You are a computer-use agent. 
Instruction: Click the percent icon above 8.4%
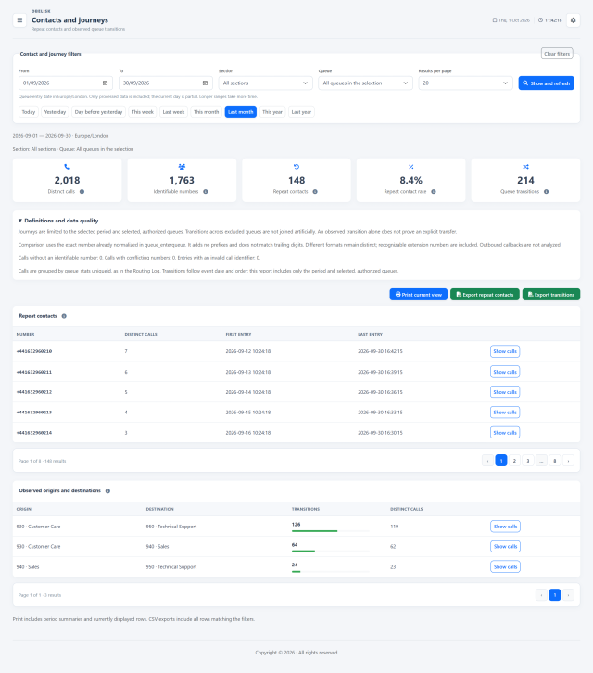tap(411, 167)
